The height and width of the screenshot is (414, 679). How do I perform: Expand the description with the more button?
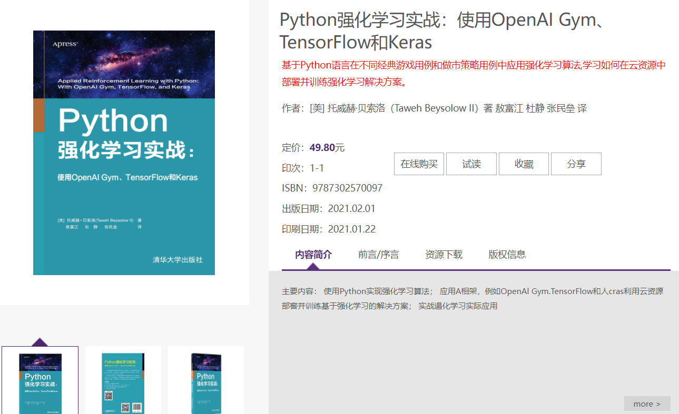coord(647,403)
